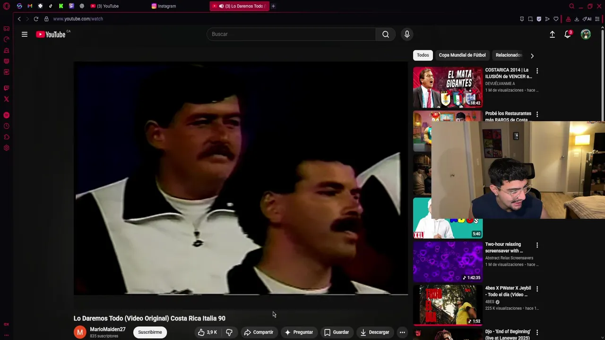The image size is (605, 340).
Task: Open the Gmail pinned tab
Action: (30, 6)
